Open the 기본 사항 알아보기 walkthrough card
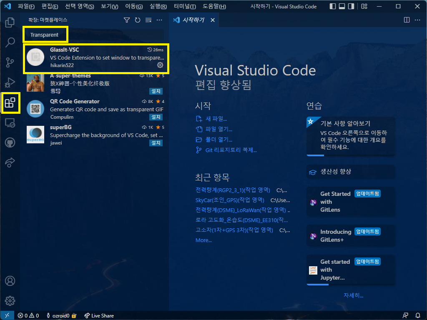This screenshot has height=320, width=427. [351, 136]
